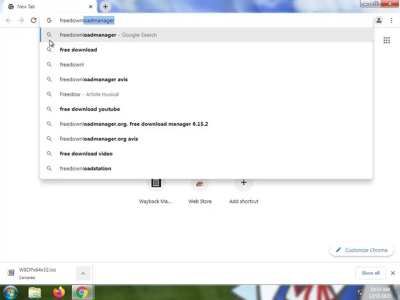This screenshot has width=400, height=300.
Task: Choose 'freedownloadmanager.org avis' suggestion
Action: 206,139
